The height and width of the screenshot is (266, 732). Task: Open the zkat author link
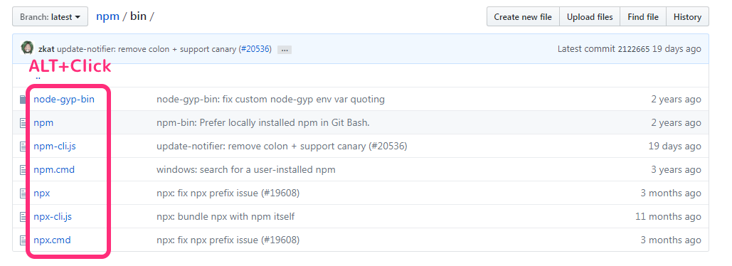click(47, 49)
